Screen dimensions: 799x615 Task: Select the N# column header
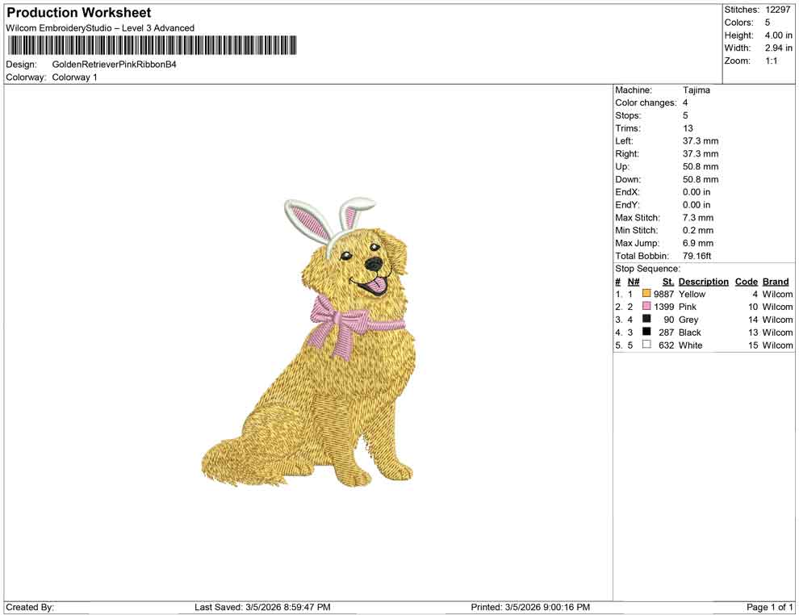click(634, 281)
